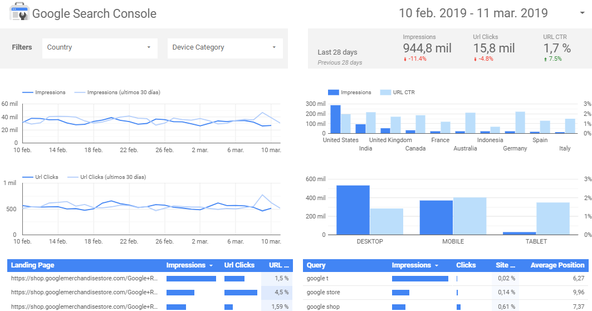Click the Impressions total 944,8 mil

coord(427,48)
